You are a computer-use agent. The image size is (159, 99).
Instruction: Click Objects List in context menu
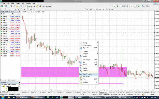pyautogui.click(x=89, y=48)
